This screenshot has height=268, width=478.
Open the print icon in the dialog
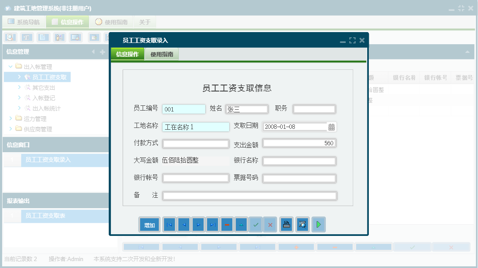click(x=286, y=224)
